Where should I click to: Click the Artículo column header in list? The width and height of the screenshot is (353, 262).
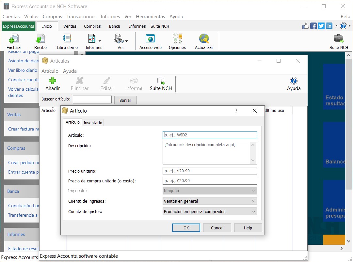point(48,110)
